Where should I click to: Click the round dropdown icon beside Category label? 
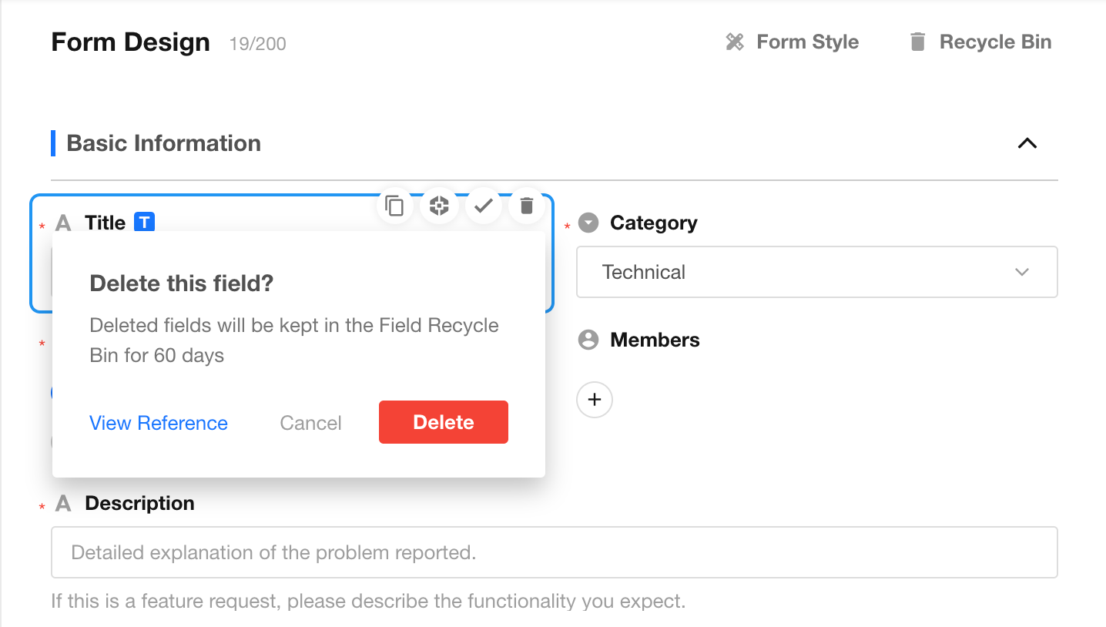[x=588, y=223]
